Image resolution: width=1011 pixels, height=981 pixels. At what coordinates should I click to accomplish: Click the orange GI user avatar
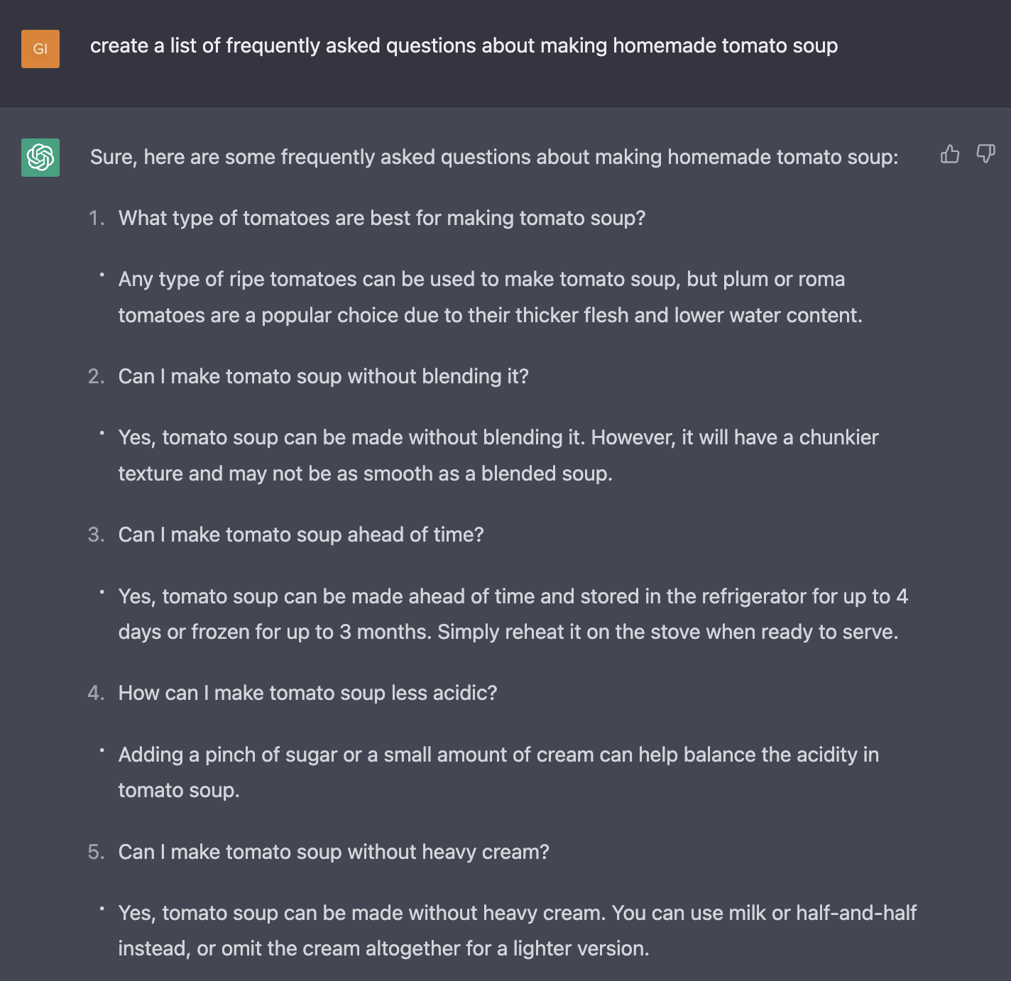point(40,50)
